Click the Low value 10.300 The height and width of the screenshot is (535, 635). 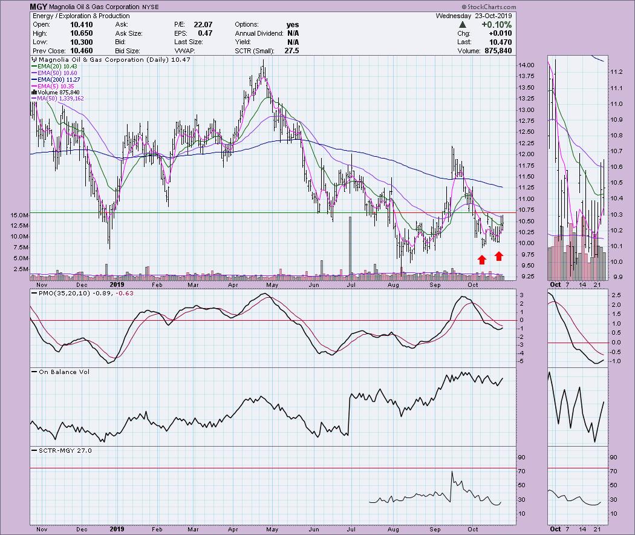pos(82,42)
